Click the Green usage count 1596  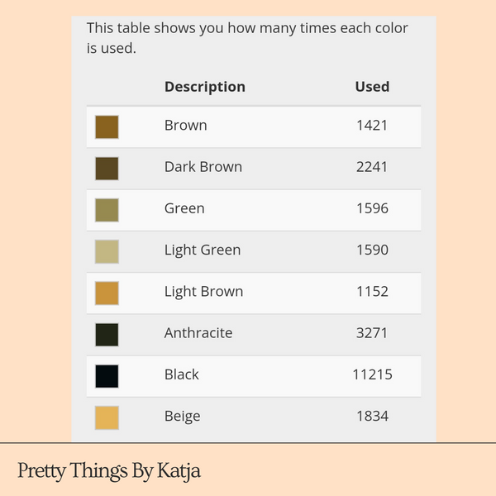372,208
